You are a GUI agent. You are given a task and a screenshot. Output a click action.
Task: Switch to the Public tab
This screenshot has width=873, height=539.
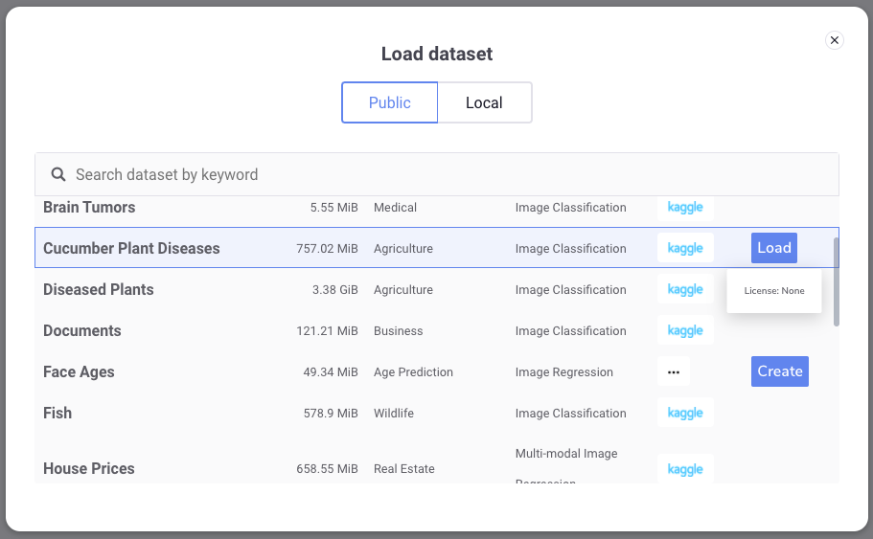(x=390, y=102)
